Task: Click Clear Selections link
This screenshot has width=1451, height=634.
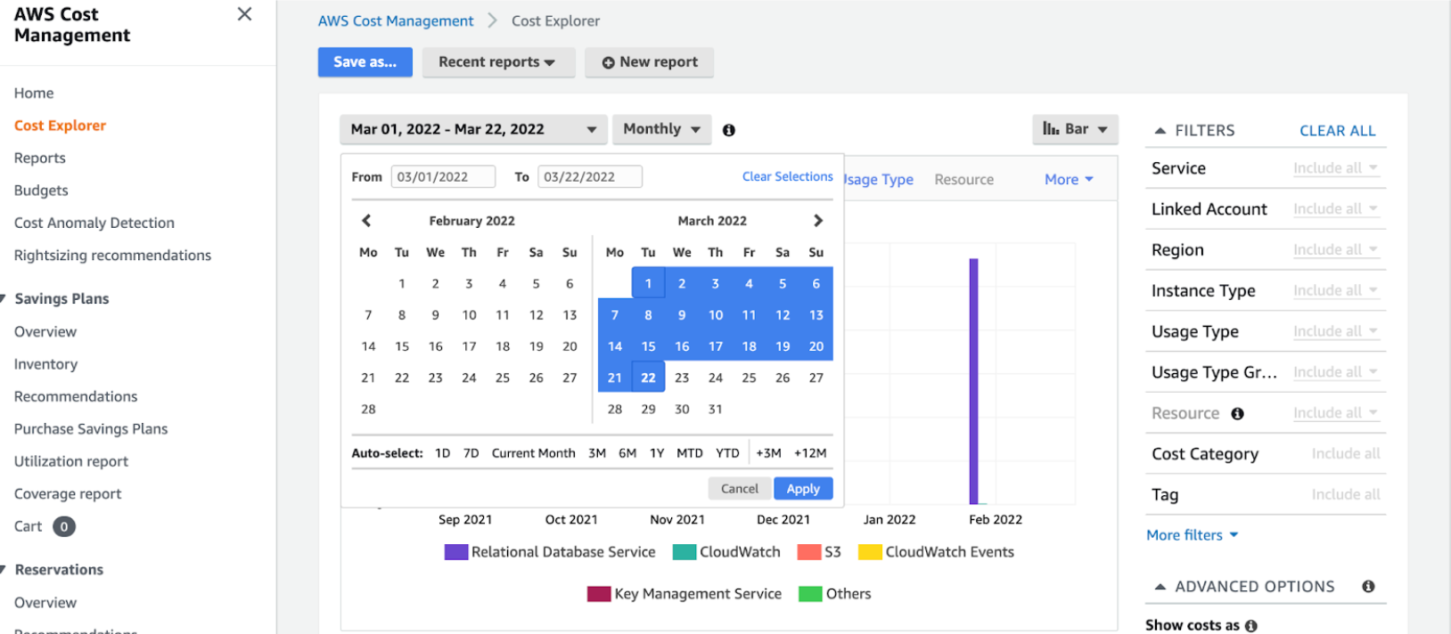Action: (788, 177)
